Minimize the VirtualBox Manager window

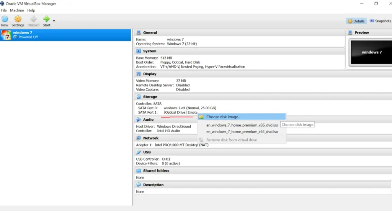361,3
